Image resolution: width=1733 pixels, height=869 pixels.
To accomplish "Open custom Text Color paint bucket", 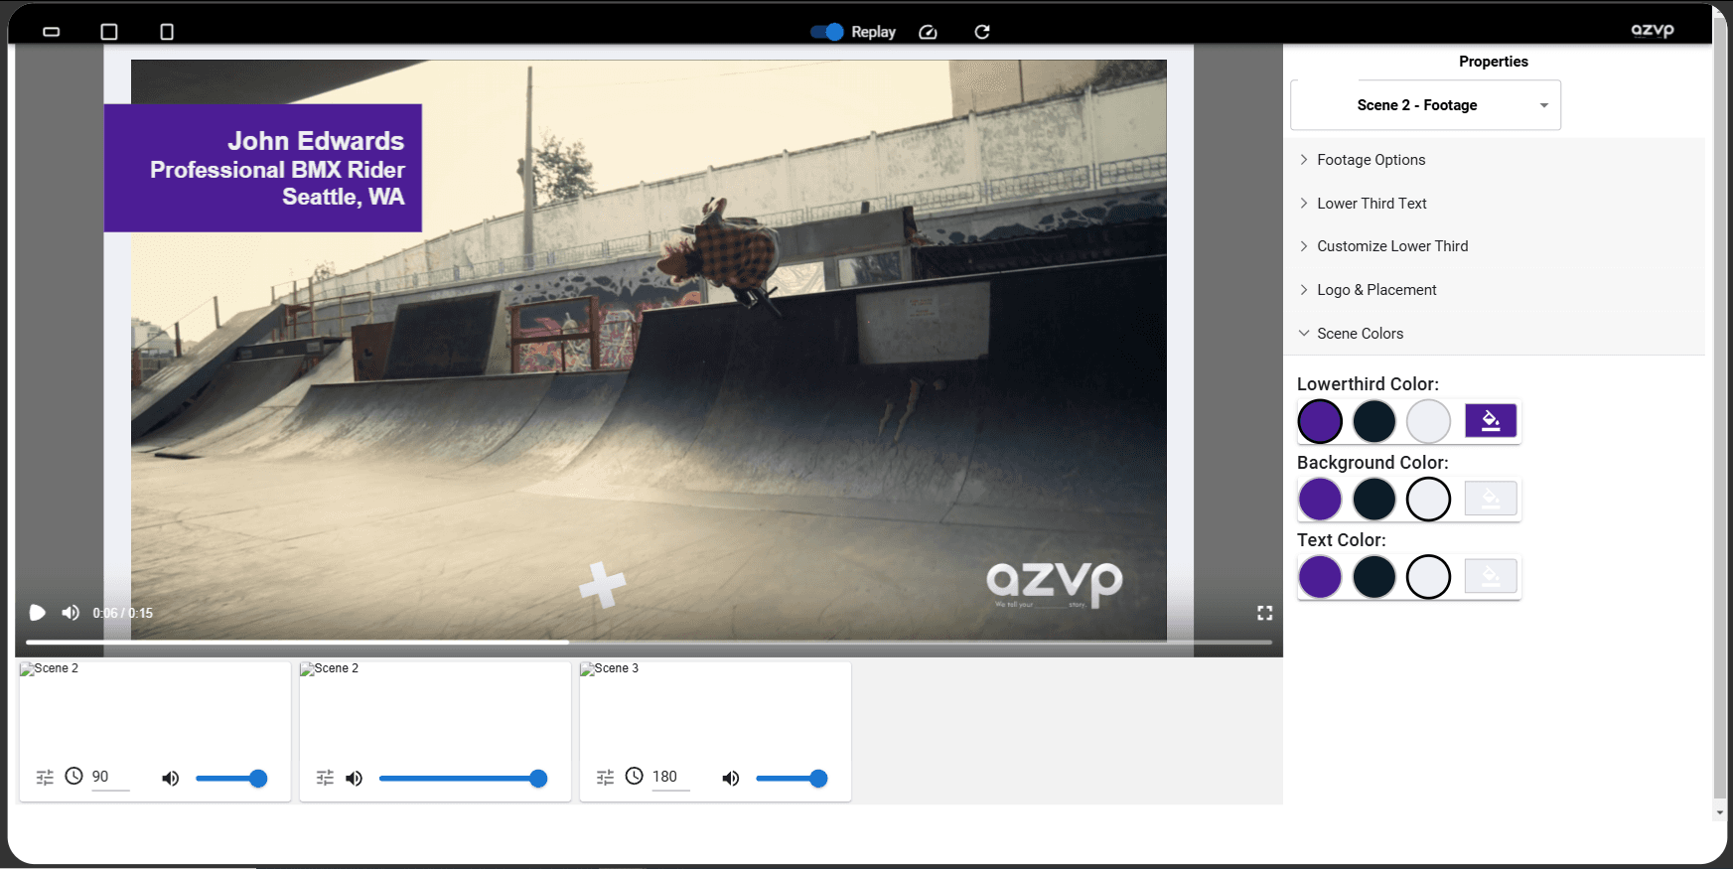I will coord(1491,576).
